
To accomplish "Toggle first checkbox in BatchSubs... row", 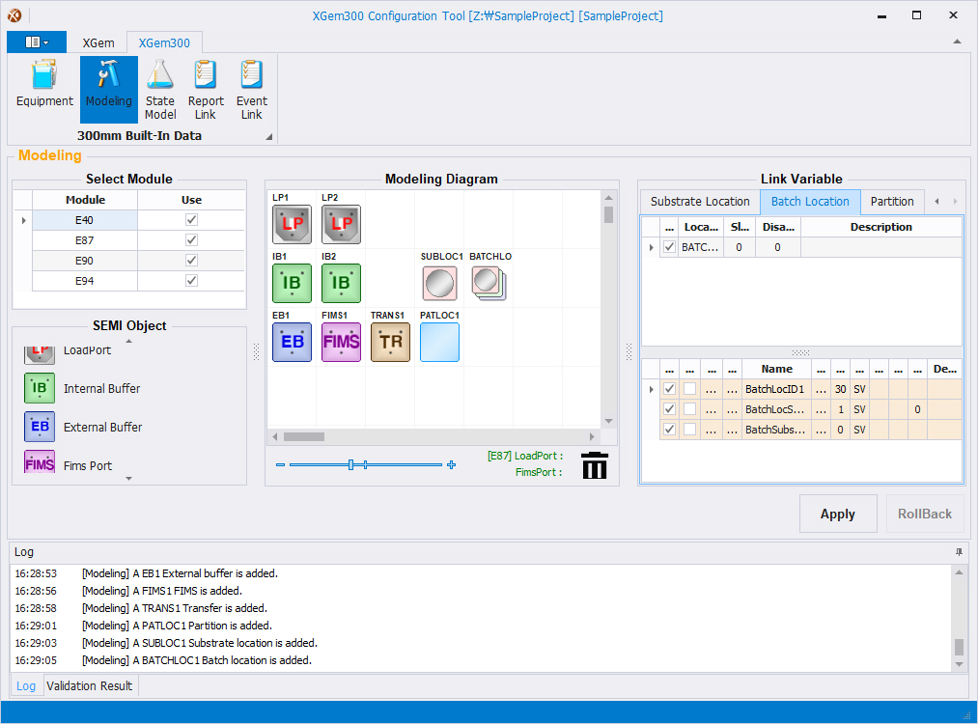I will click(x=669, y=429).
